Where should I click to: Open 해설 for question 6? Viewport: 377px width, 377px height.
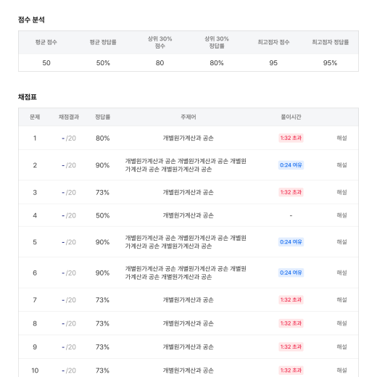(341, 273)
